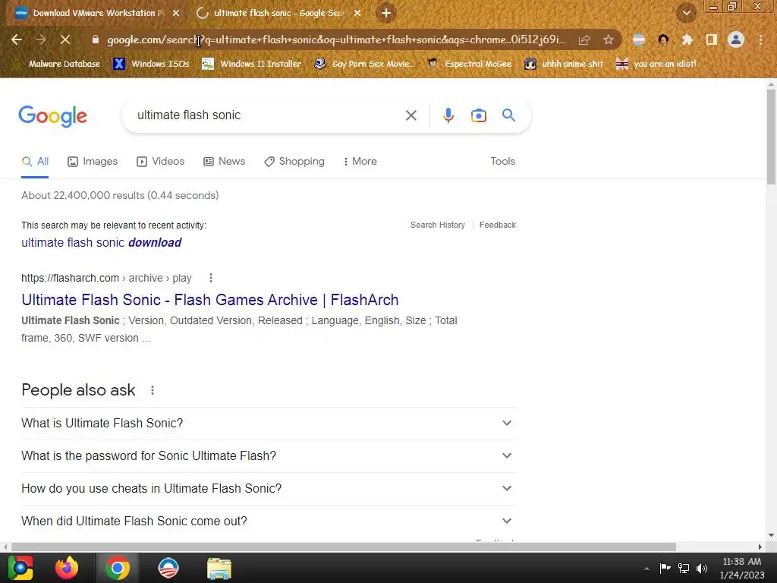Close the VMware Workstation tab
This screenshot has height=583, width=777.
(x=176, y=13)
